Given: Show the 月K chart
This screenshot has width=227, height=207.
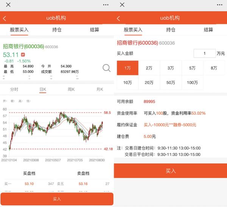Looking at the screenshot, I should pyautogui.click(x=100, y=89).
